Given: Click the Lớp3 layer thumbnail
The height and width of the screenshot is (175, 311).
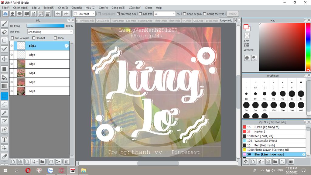Looking at the screenshot, I should (21, 82).
